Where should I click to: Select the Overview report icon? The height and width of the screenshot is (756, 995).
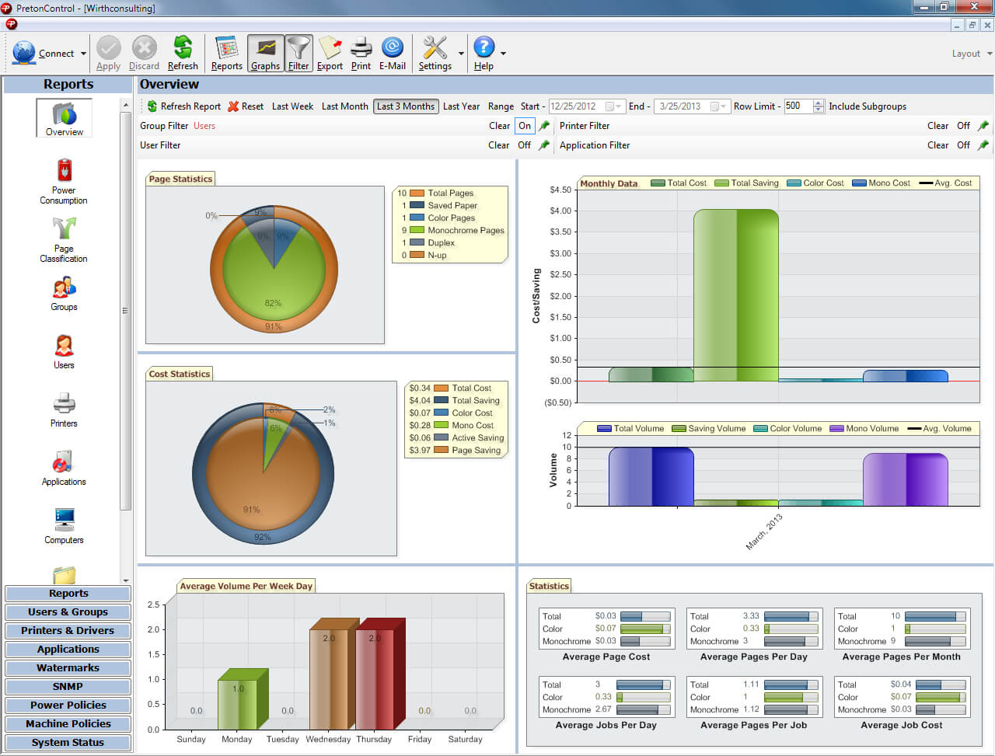(65, 118)
